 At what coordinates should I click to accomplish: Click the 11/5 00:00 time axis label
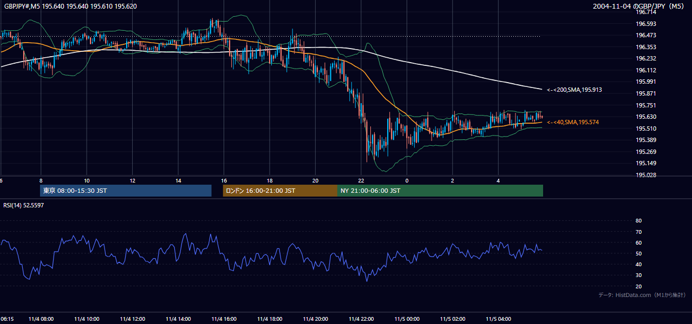407,319
